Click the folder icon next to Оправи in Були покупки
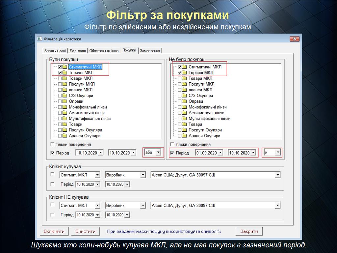 [x=65, y=101]
